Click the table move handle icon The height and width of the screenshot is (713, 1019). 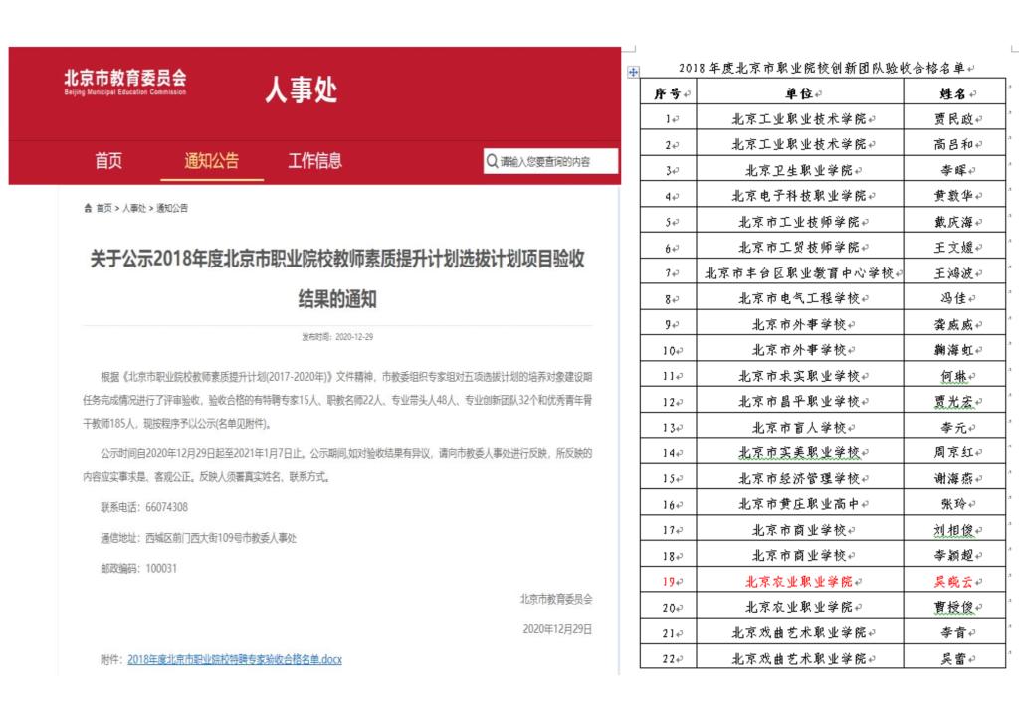634,72
